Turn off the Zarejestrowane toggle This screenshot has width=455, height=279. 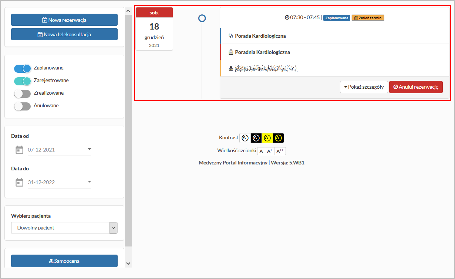(x=22, y=81)
